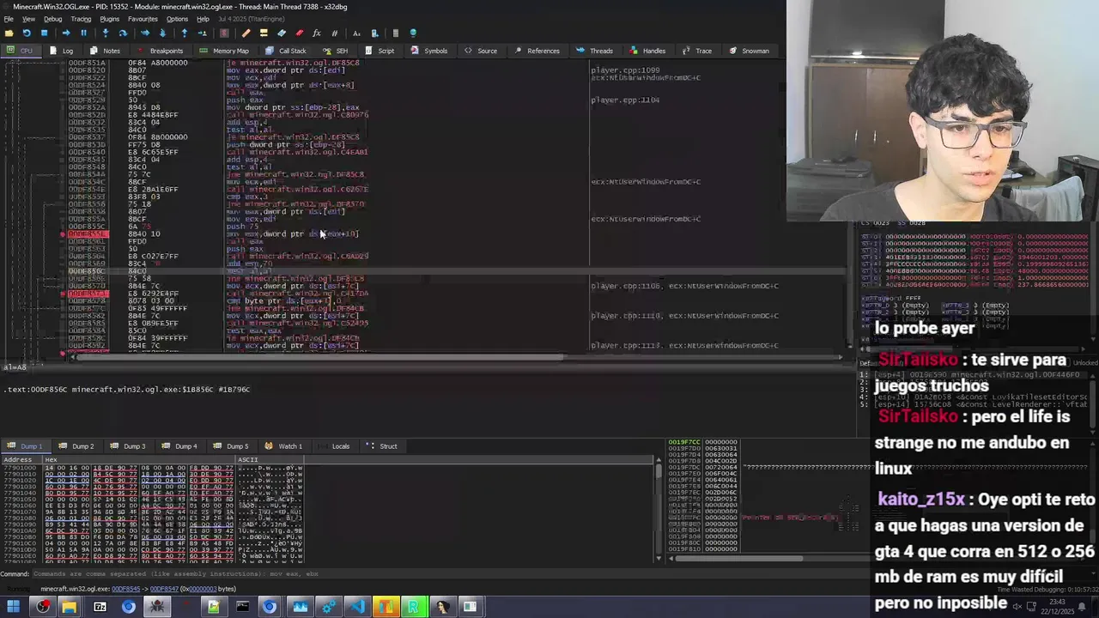Click the trace over toolbar icon

click(162, 33)
